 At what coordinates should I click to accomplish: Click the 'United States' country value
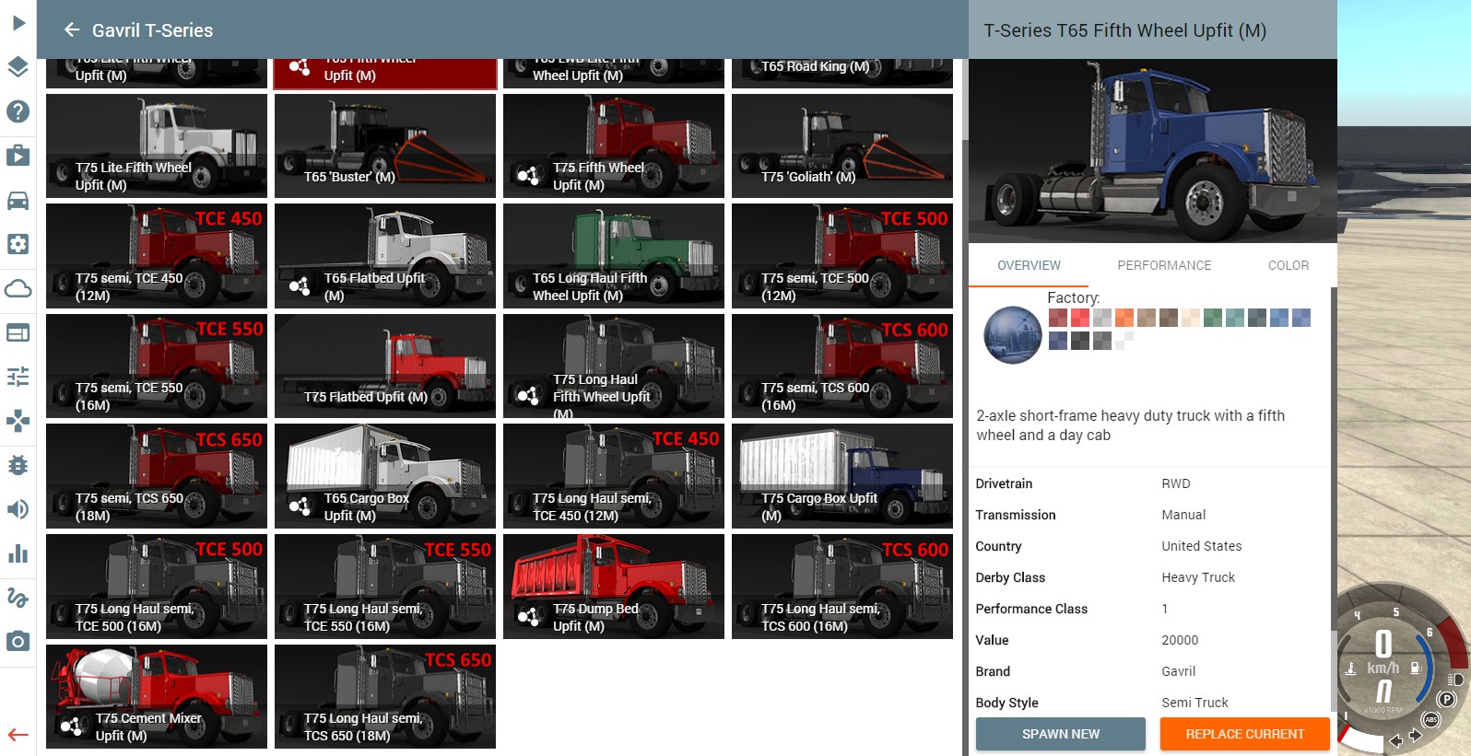coord(1201,546)
